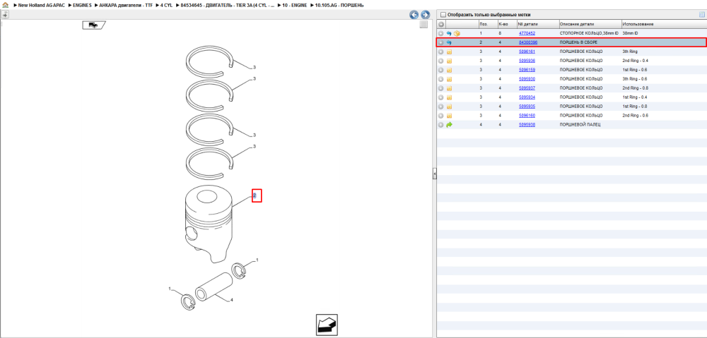
Task: Sort by the № детали column header
Action: 538,24
